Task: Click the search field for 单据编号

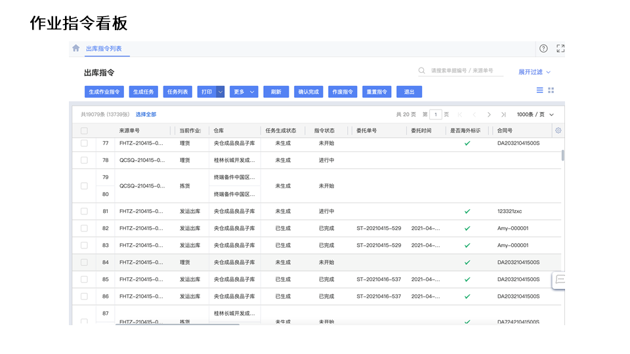Action: pyautogui.click(x=462, y=71)
